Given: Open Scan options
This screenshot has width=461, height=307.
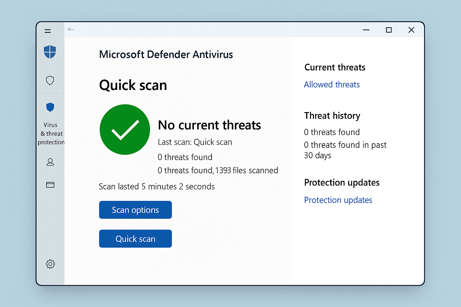Looking at the screenshot, I should tap(135, 210).
